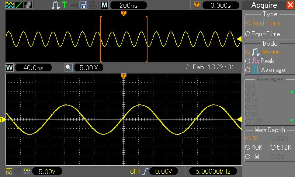This screenshot has height=177, width=295.
Task: Click the right orange zoom window bracket
Action: pos(147,39)
